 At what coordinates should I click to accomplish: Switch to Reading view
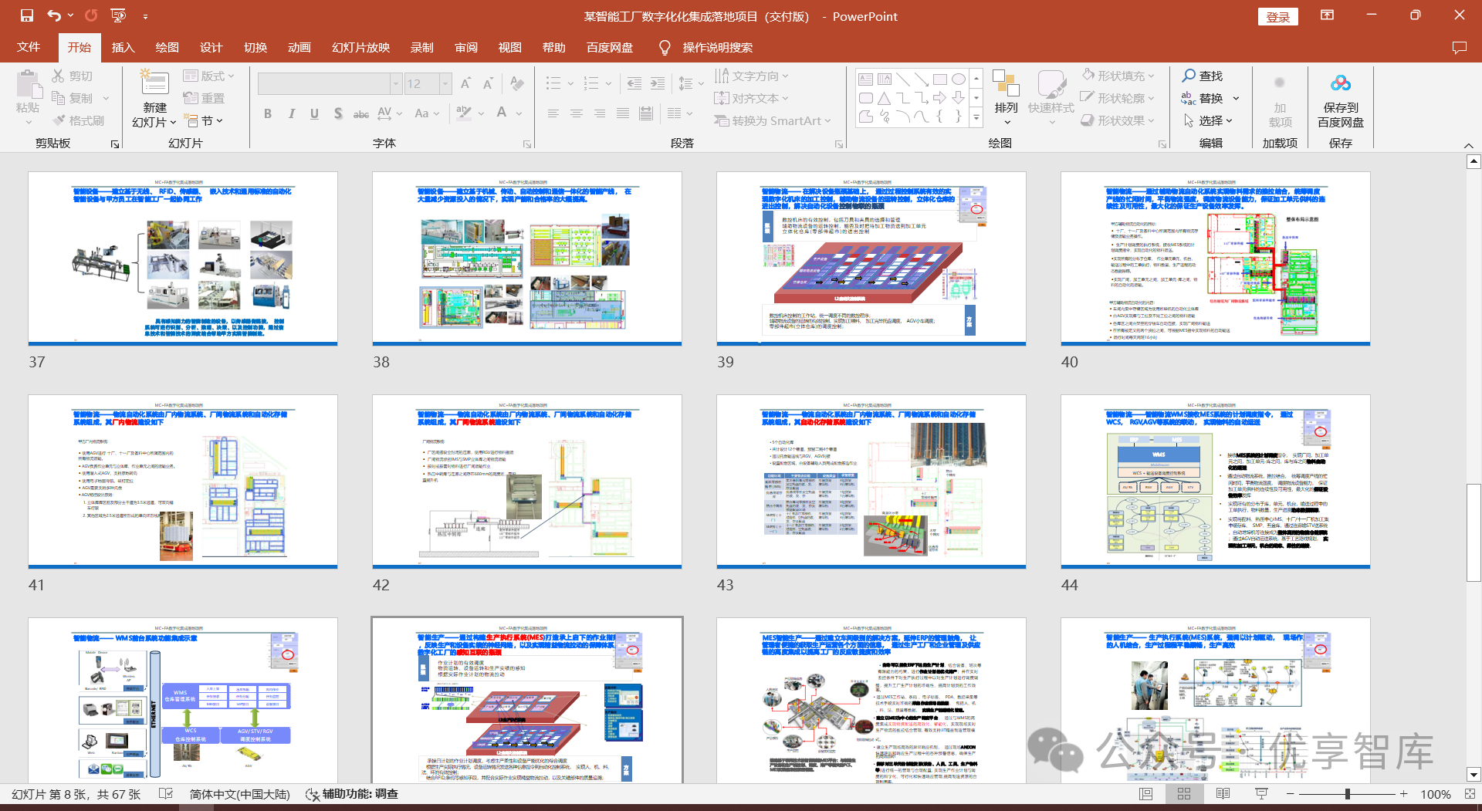(1223, 794)
